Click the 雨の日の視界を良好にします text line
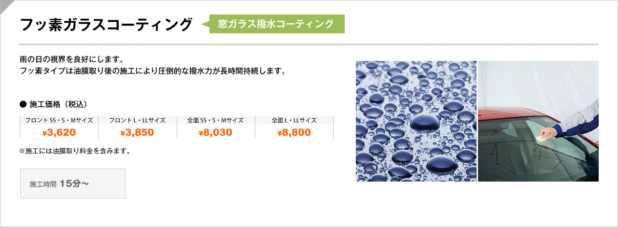 point(72,60)
